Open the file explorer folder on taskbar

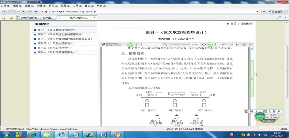[x=47, y=134]
